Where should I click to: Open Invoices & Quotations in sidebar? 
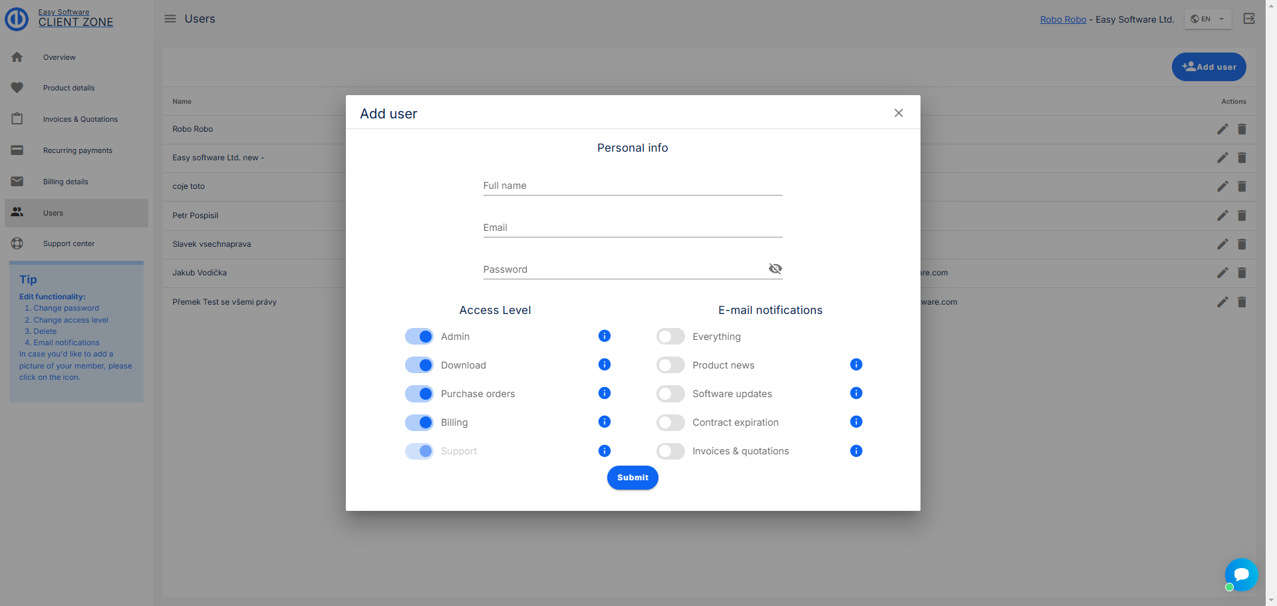(80, 119)
